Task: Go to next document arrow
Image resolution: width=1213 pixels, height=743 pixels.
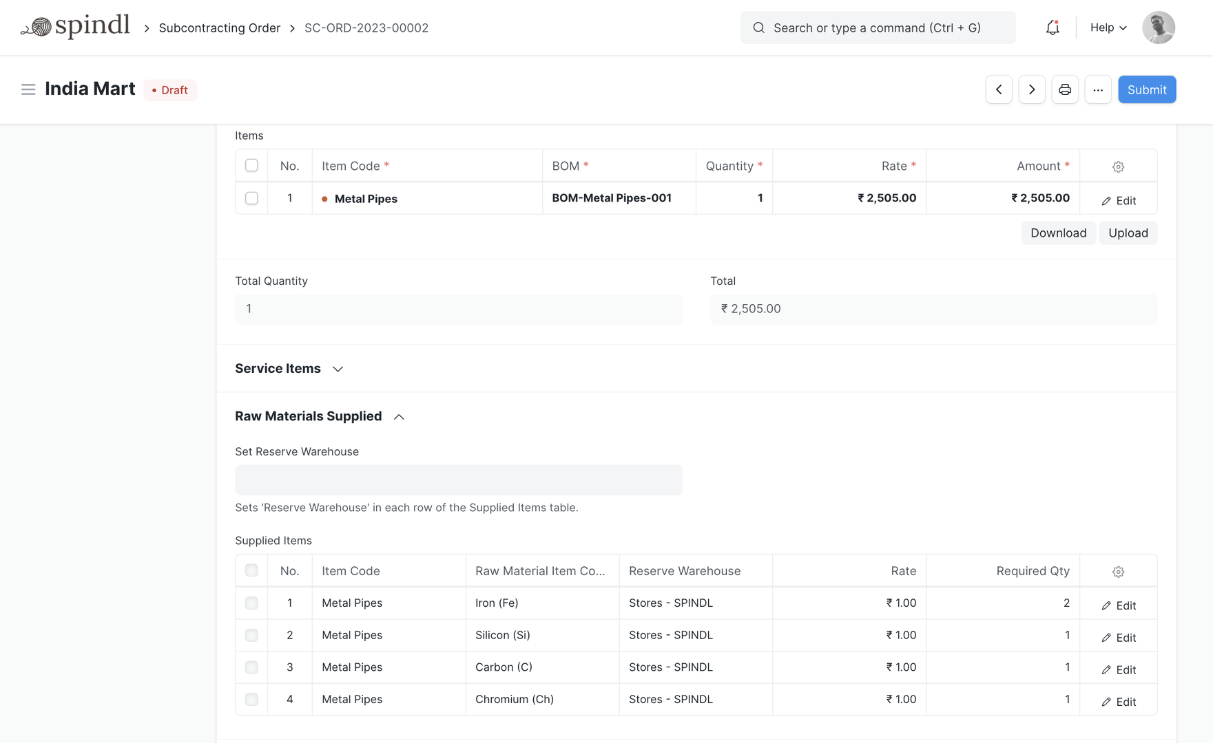Action: (x=1032, y=89)
